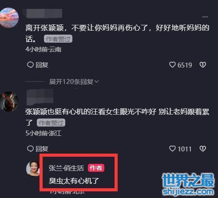Open the sunset-sky avatar profile

point(8,18)
